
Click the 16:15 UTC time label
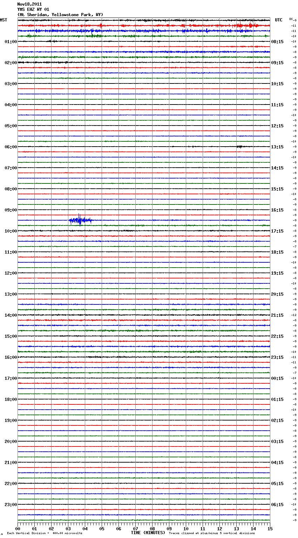(277, 210)
